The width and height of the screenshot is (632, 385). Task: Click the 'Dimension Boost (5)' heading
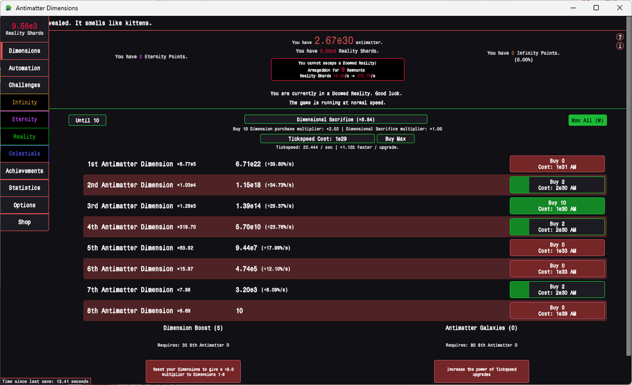[193, 328]
